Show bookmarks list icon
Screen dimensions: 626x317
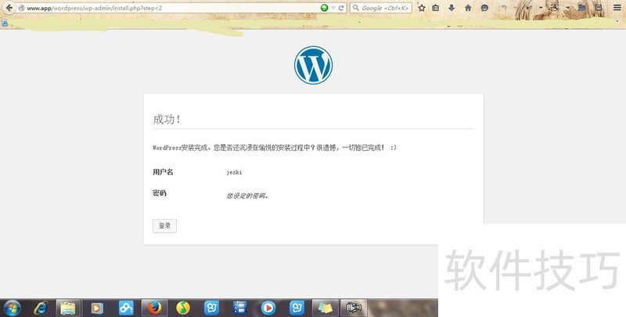point(436,8)
